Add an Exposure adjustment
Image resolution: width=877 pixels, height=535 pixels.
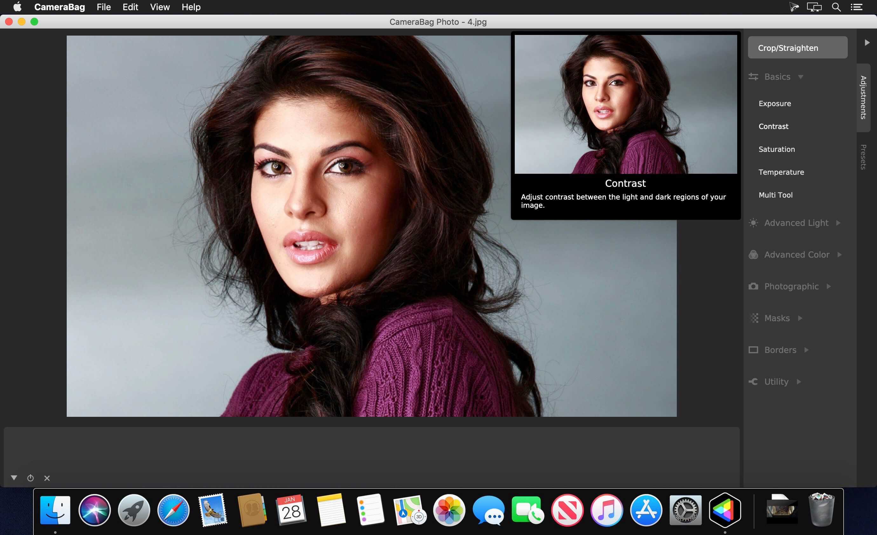775,104
